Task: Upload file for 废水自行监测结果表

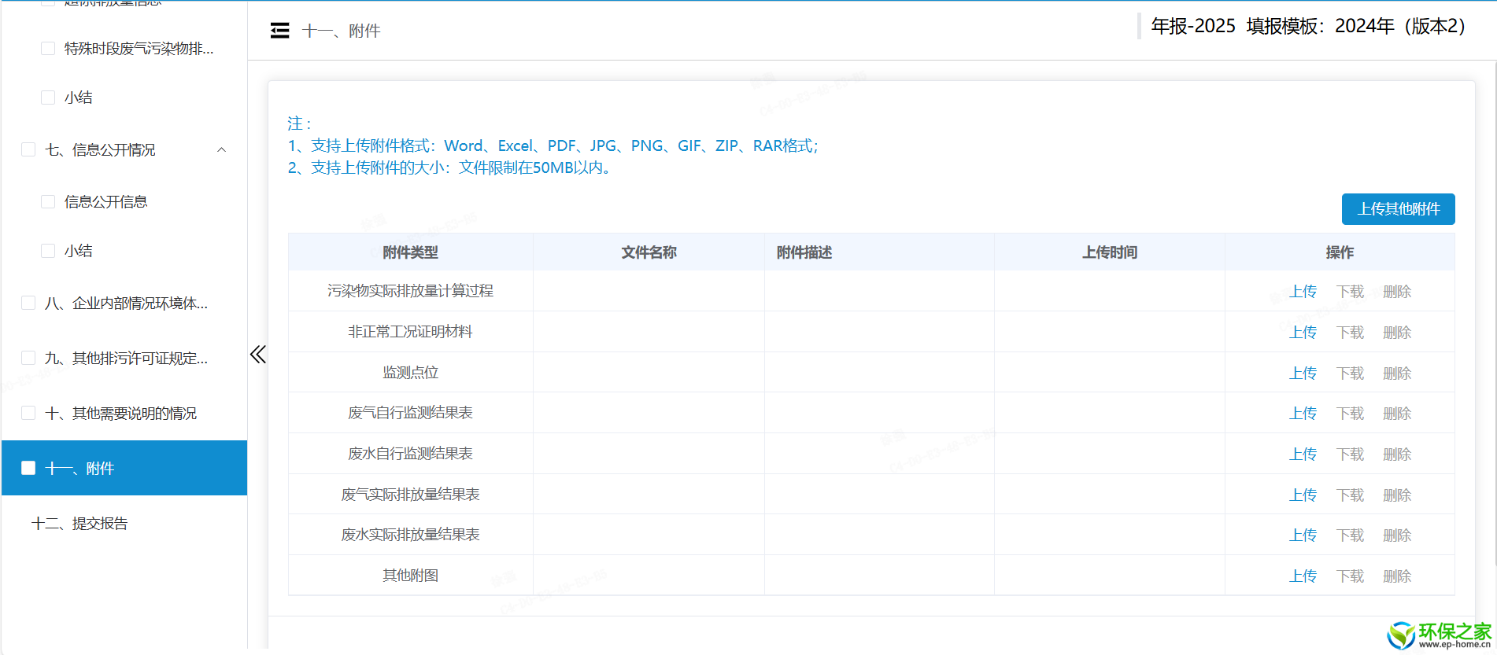Action: tap(1303, 454)
